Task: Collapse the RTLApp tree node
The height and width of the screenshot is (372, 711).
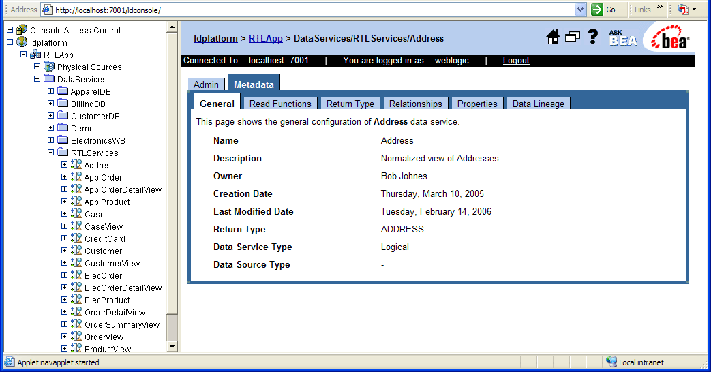Action: click(x=24, y=55)
